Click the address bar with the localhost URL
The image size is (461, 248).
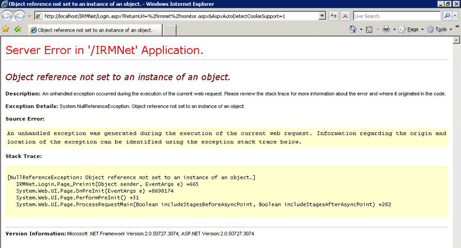click(176, 16)
